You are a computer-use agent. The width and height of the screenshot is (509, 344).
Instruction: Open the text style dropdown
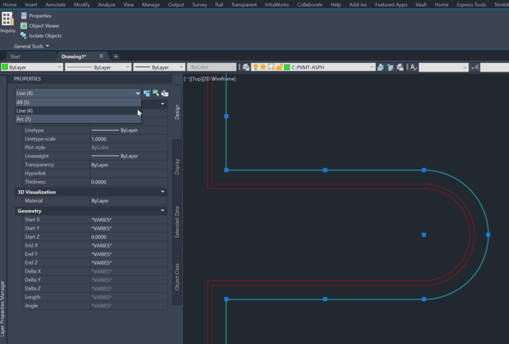coord(443,67)
